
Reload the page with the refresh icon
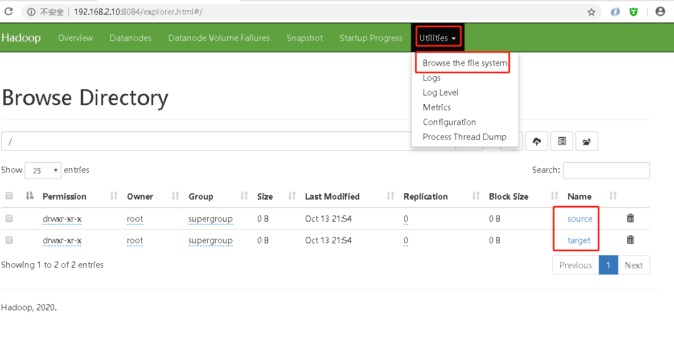click(9, 12)
